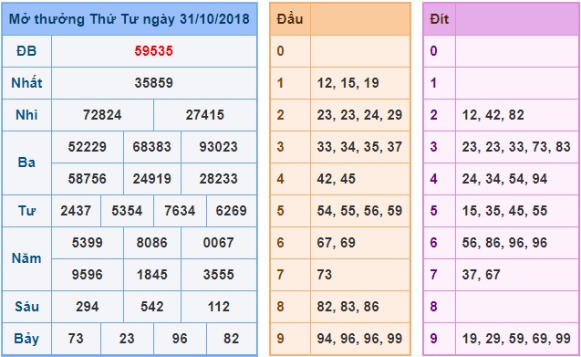Click the Ba row label
This screenshot has width=581, height=357.
click(26, 163)
